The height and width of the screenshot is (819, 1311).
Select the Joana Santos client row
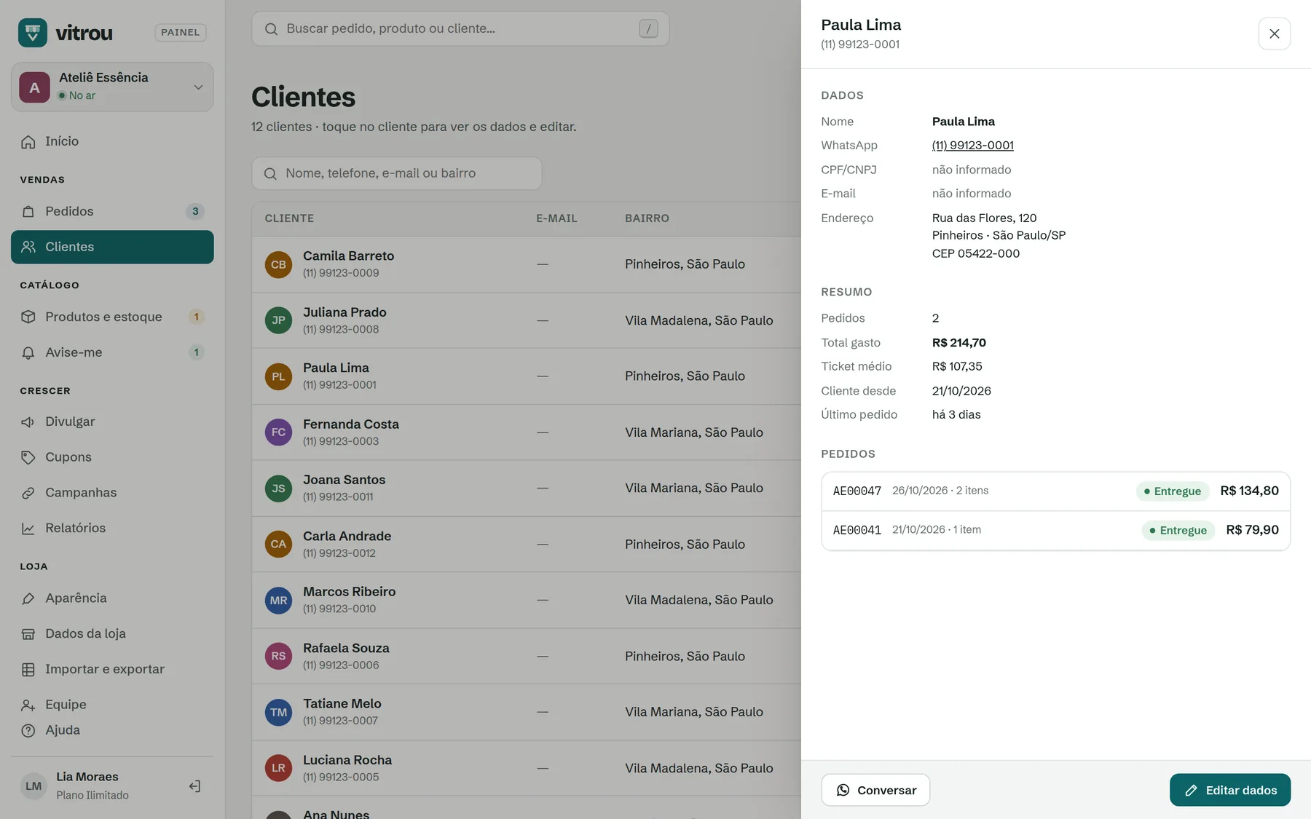pos(527,488)
